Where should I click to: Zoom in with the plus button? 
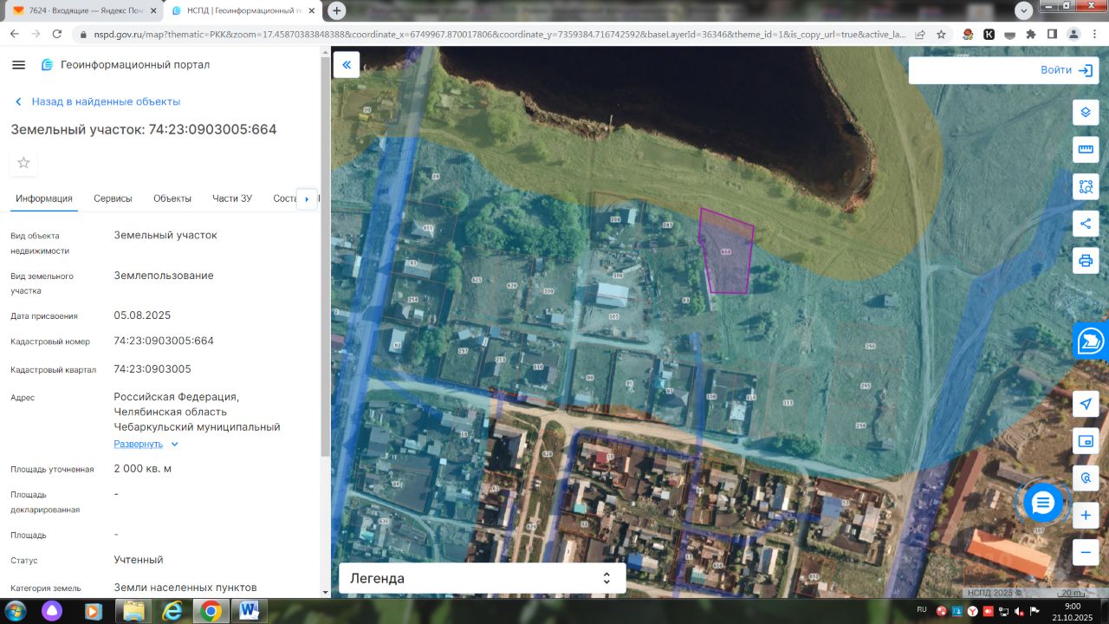coord(1086,516)
